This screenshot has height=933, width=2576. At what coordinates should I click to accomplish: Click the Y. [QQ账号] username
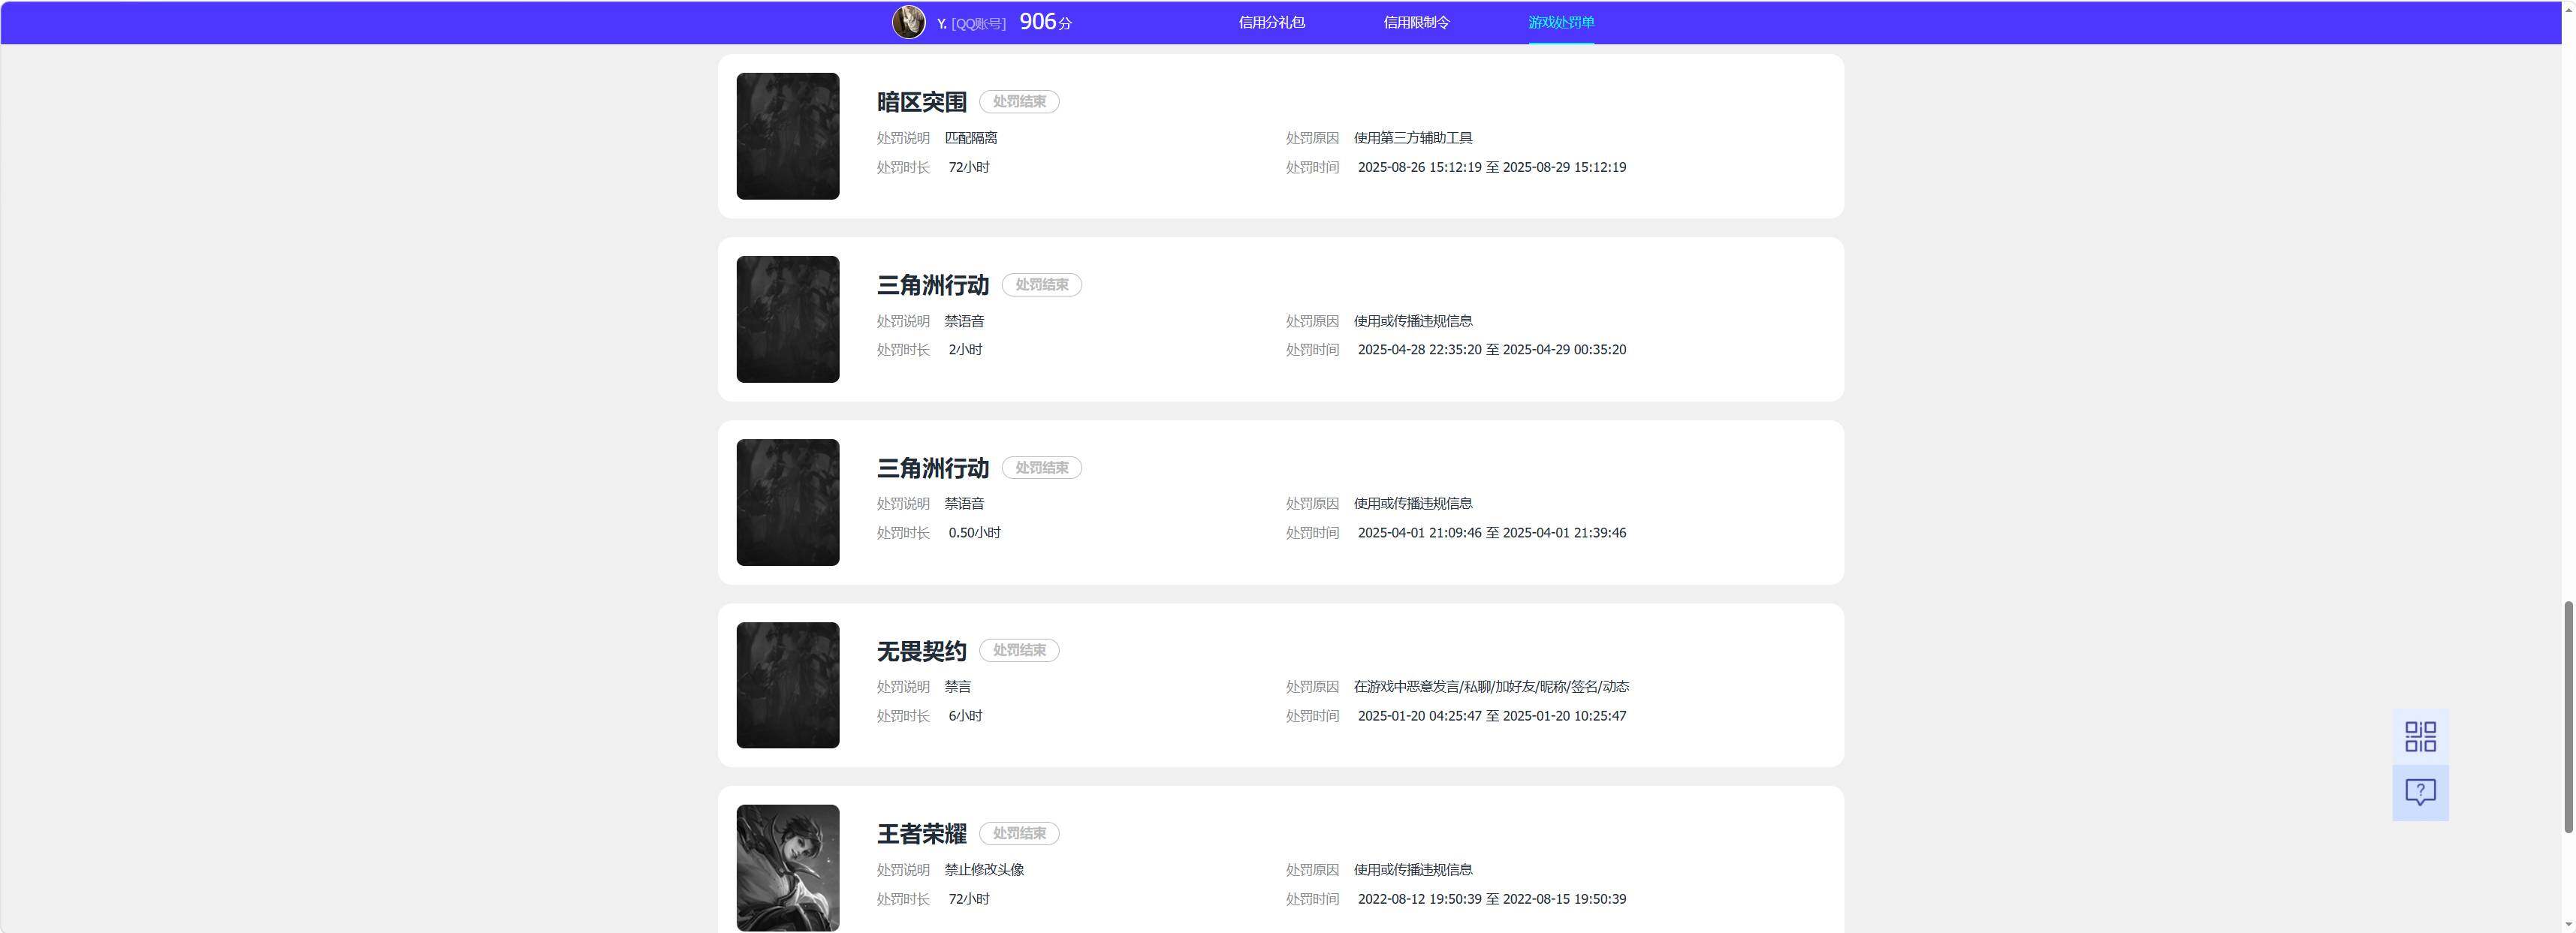tap(971, 23)
